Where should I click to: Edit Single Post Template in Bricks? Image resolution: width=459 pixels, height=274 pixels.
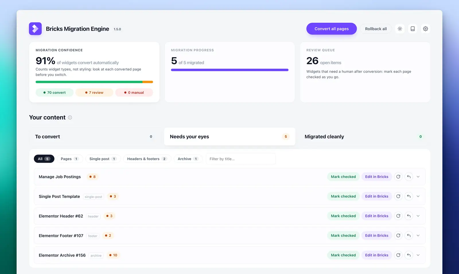(377, 196)
